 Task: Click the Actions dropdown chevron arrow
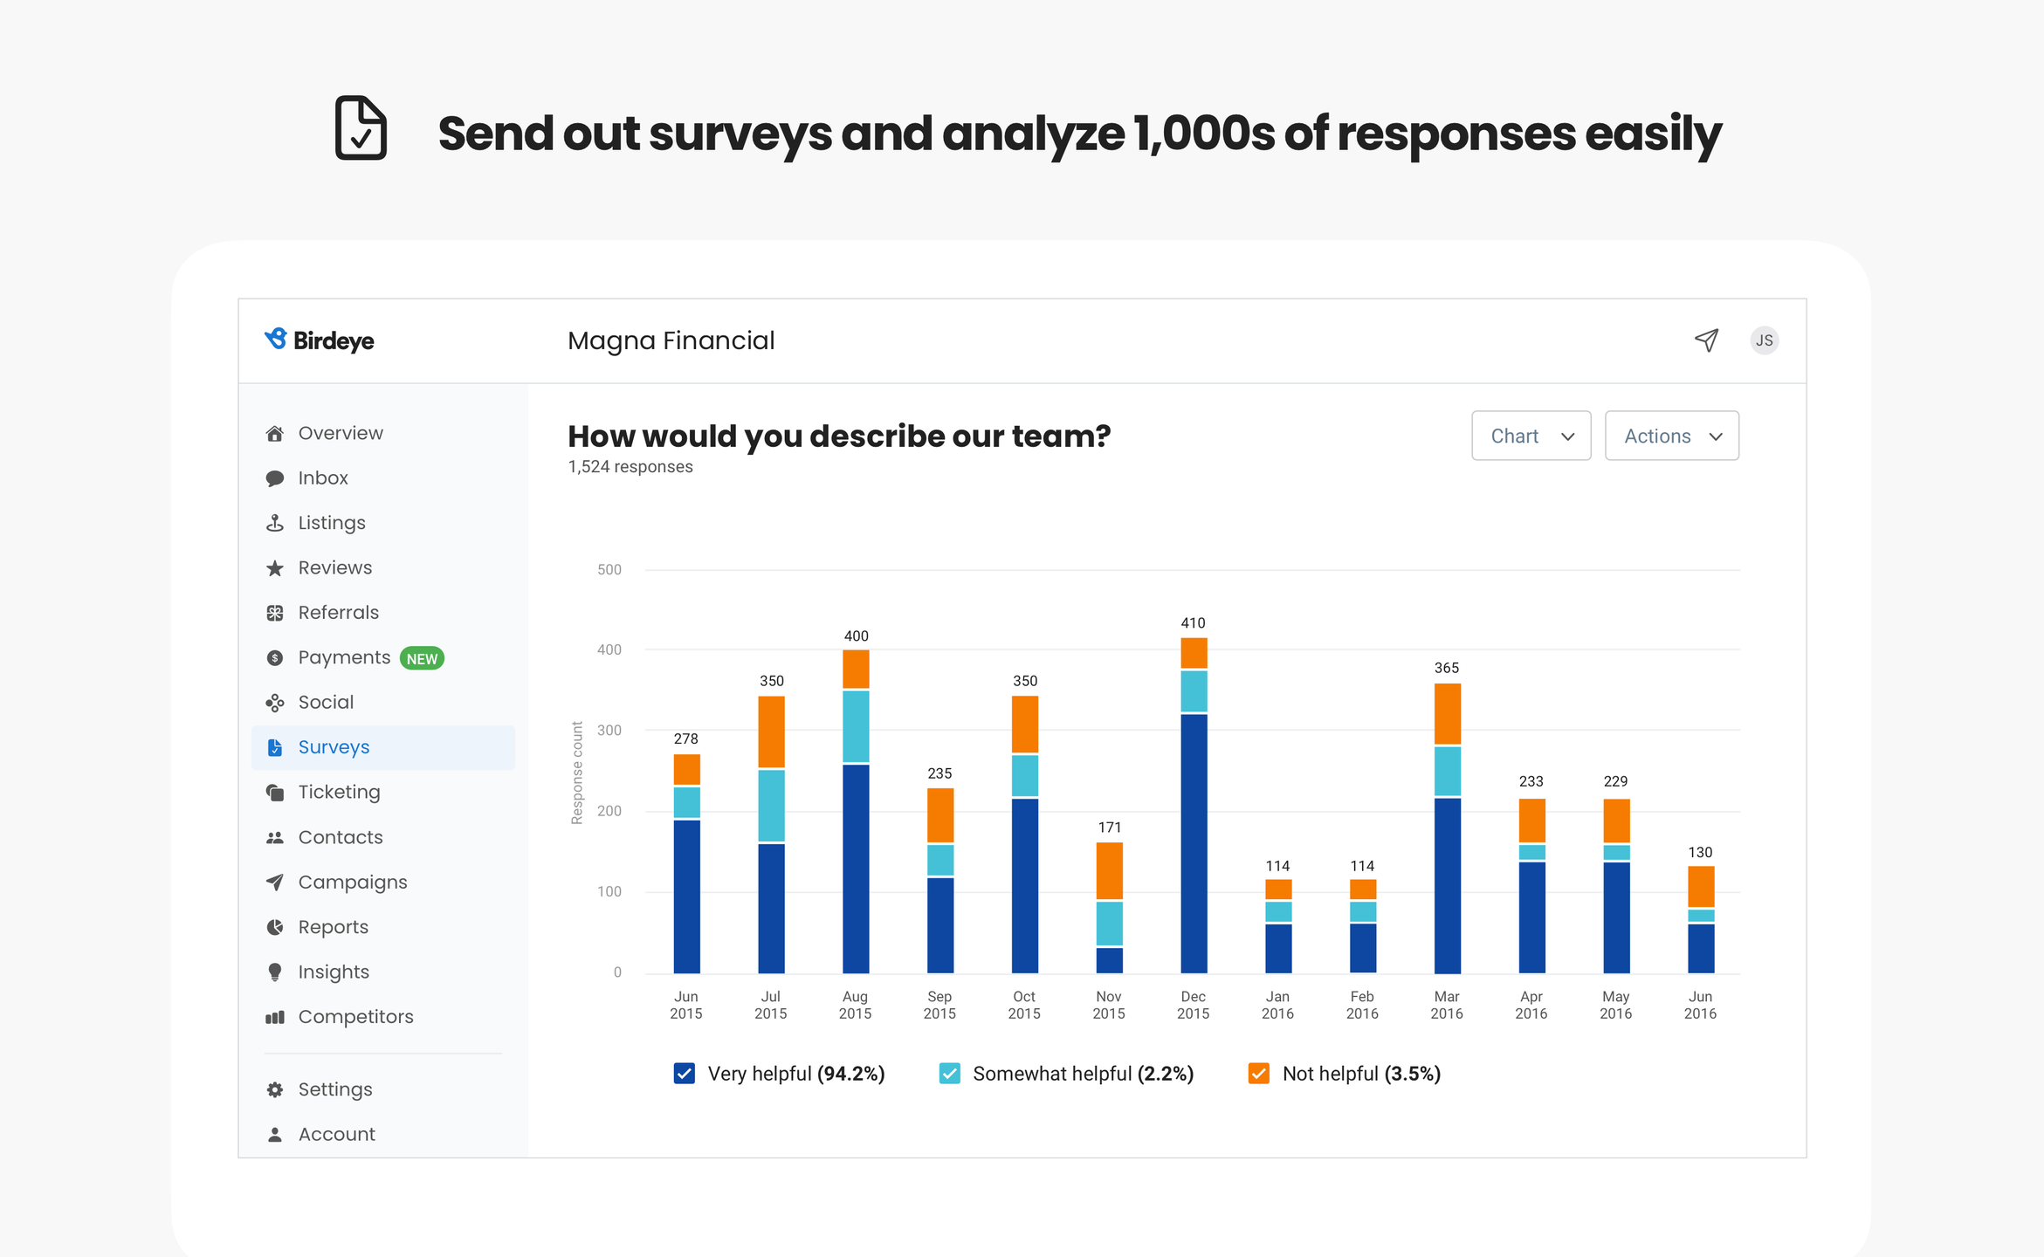tap(1716, 436)
